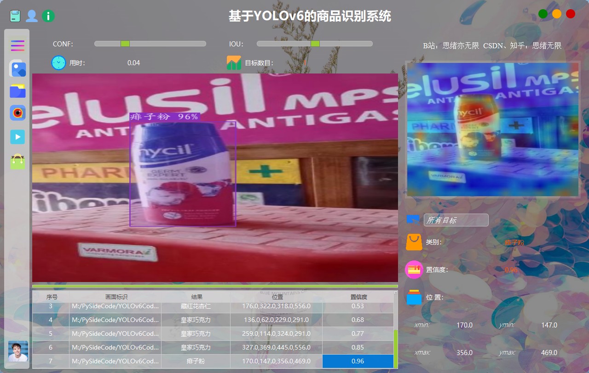Click the ymin value 147.0

point(549,325)
